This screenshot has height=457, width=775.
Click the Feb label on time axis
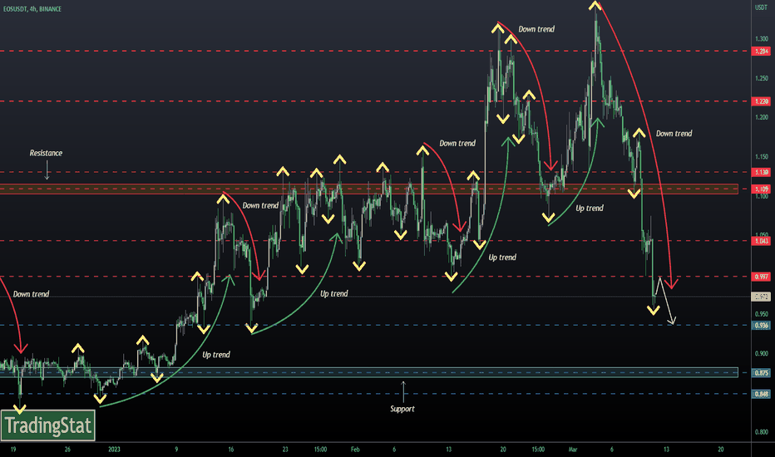(x=355, y=449)
